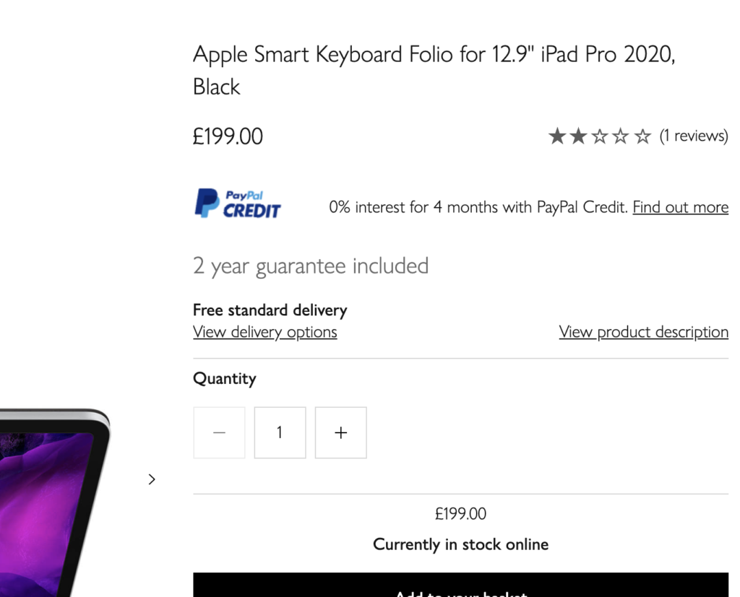
Task: Select the first rating star
Action: [x=558, y=135]
